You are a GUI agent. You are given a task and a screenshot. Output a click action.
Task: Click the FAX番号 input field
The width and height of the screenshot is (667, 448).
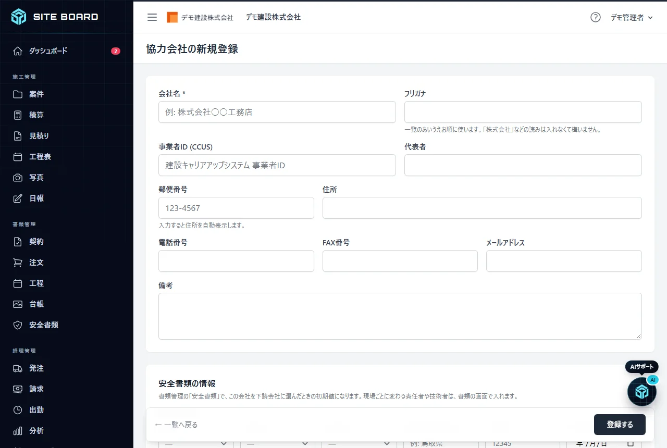(400, 261)
